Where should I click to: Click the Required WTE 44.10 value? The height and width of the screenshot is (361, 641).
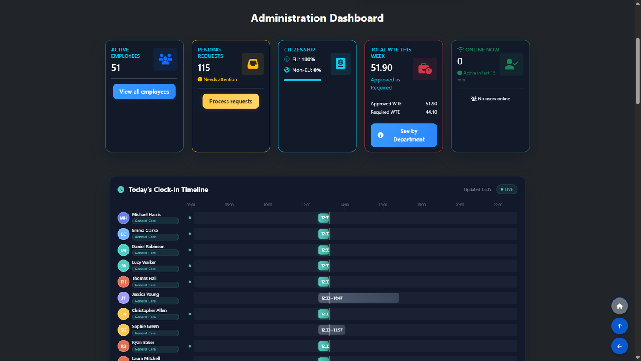tap(431, 112)
